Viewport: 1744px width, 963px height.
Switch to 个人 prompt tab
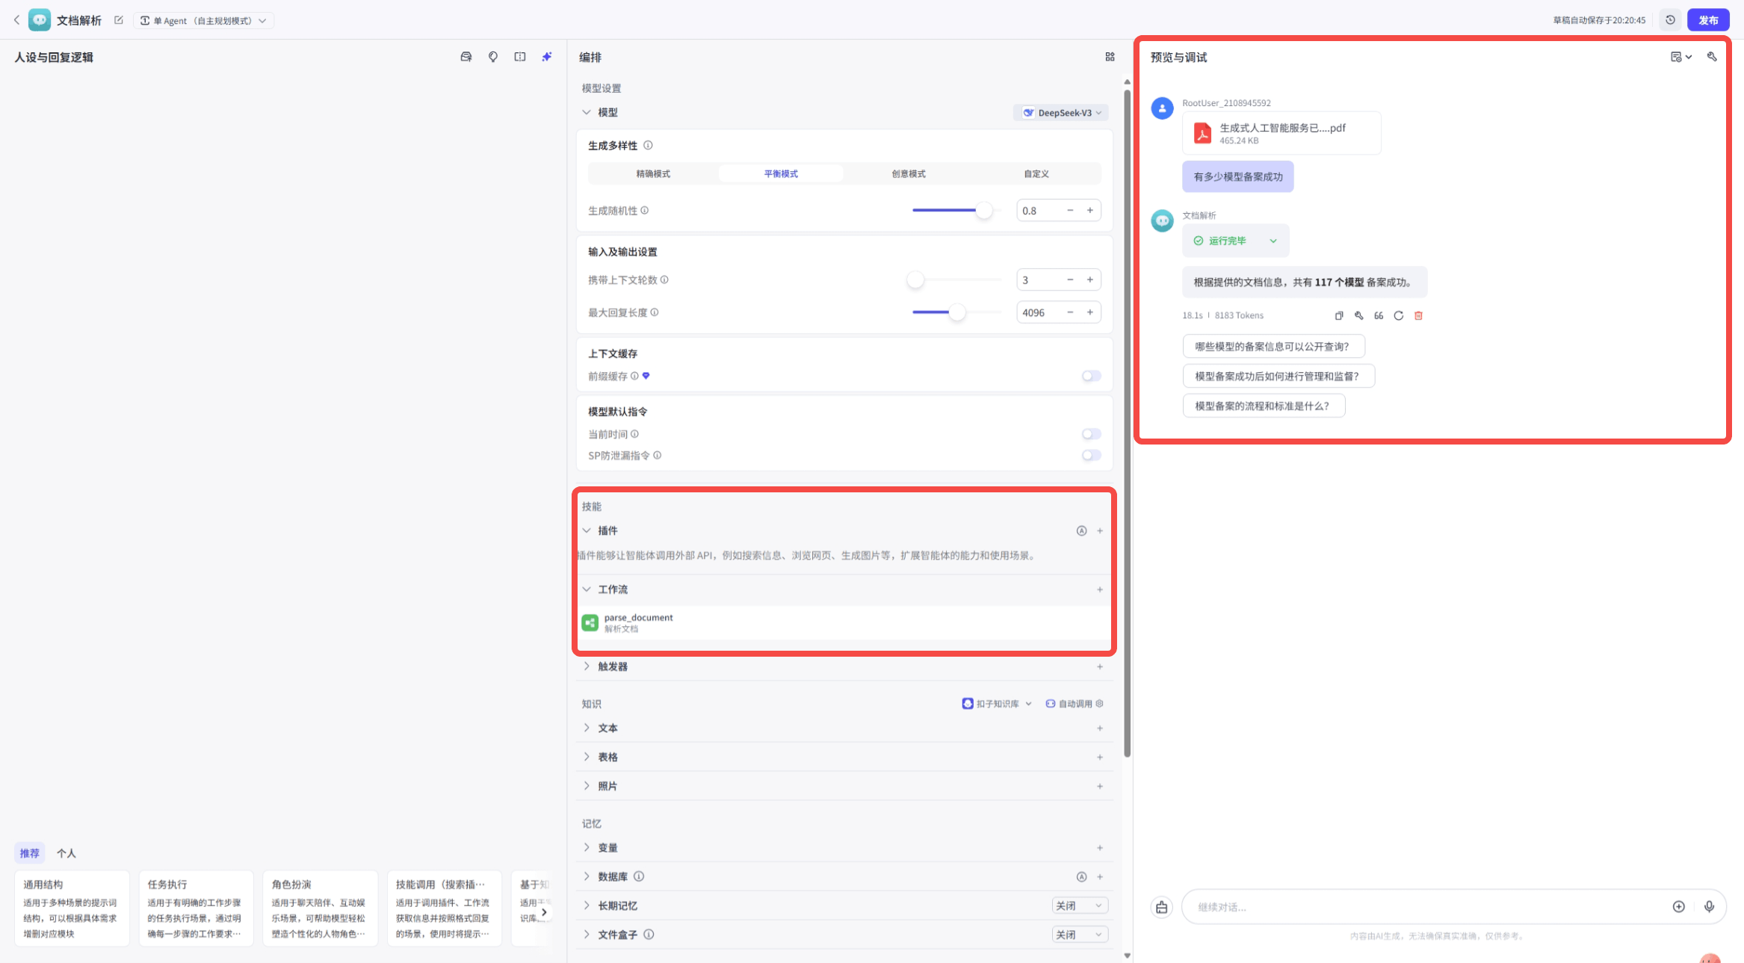tap(67, 853)
